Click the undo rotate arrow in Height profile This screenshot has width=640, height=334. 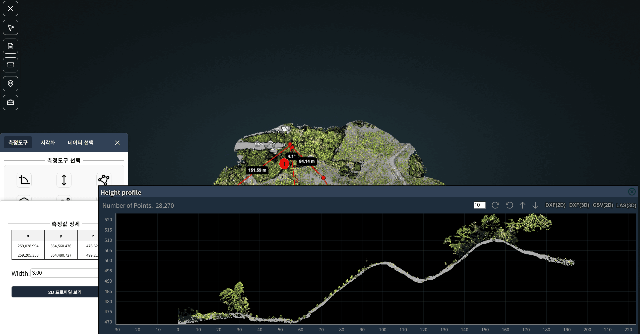tap(509, 205)
